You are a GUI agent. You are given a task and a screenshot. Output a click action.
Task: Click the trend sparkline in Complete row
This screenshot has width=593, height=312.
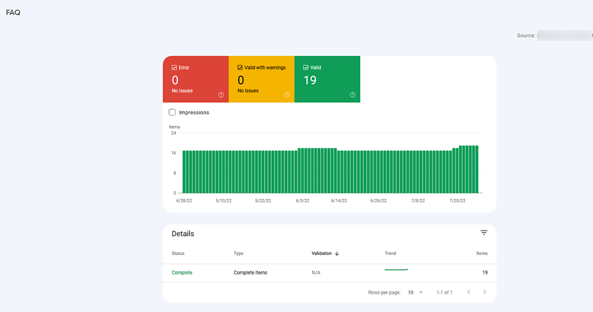pyautogui.click(x=396, y=270)
